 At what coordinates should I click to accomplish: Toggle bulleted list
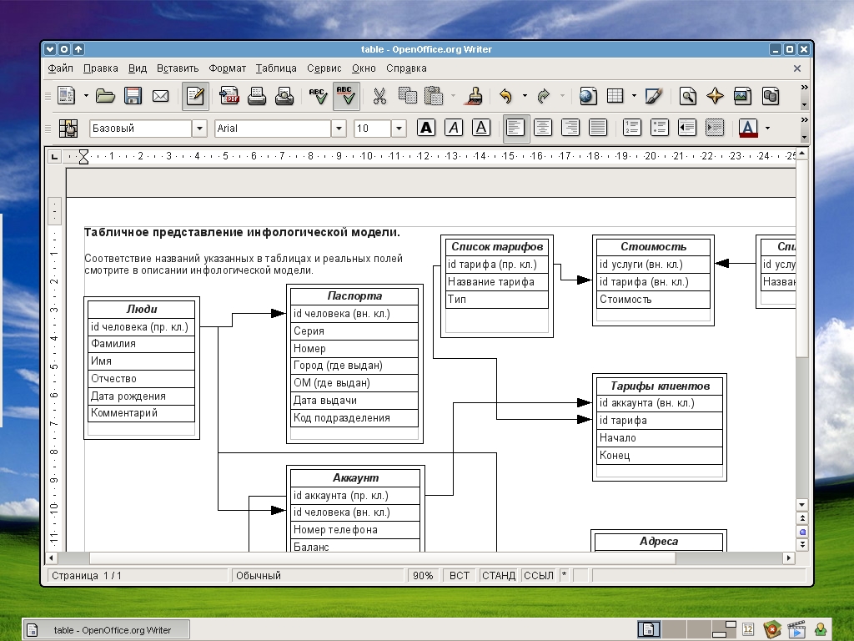660,128
